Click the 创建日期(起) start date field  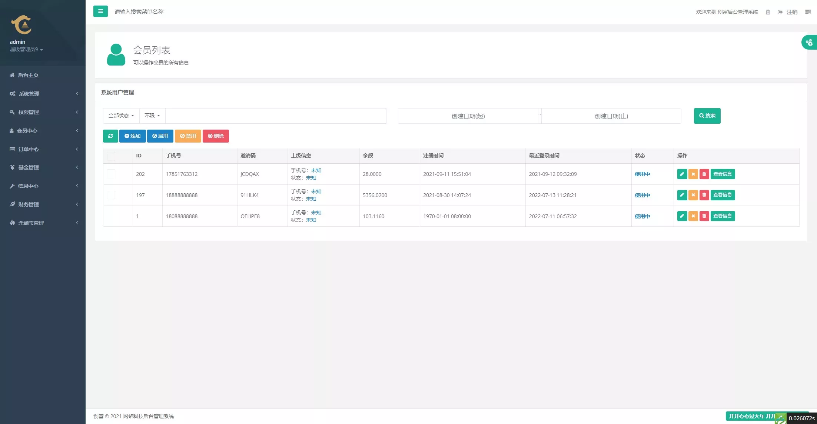click(468, 116)
